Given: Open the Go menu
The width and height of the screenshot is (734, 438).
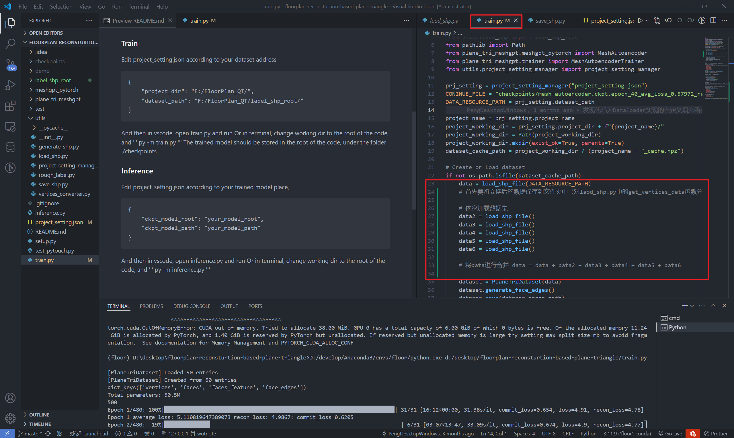Looking at the screenshot, I should (101, 6).
